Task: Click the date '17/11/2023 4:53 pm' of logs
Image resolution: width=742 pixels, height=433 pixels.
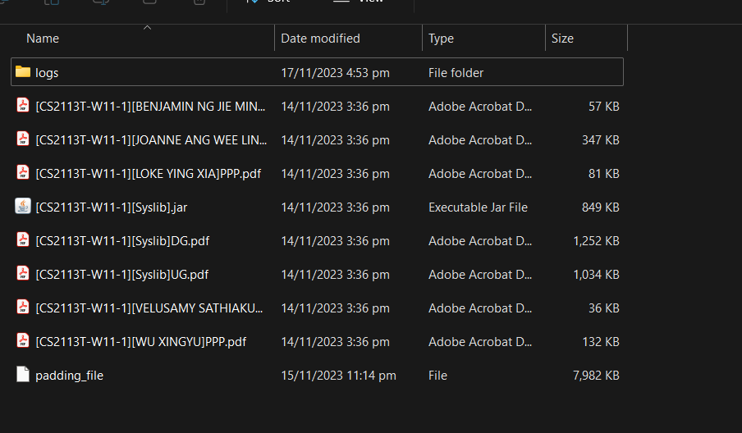Action: [335, 73]
